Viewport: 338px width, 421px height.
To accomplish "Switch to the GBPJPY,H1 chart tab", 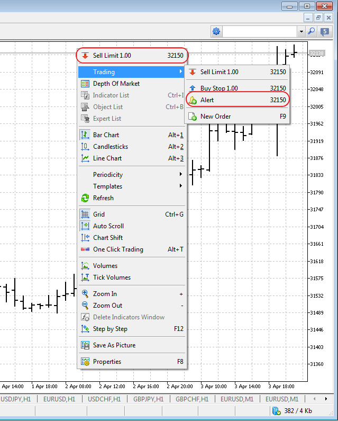I will pos(148,399).
